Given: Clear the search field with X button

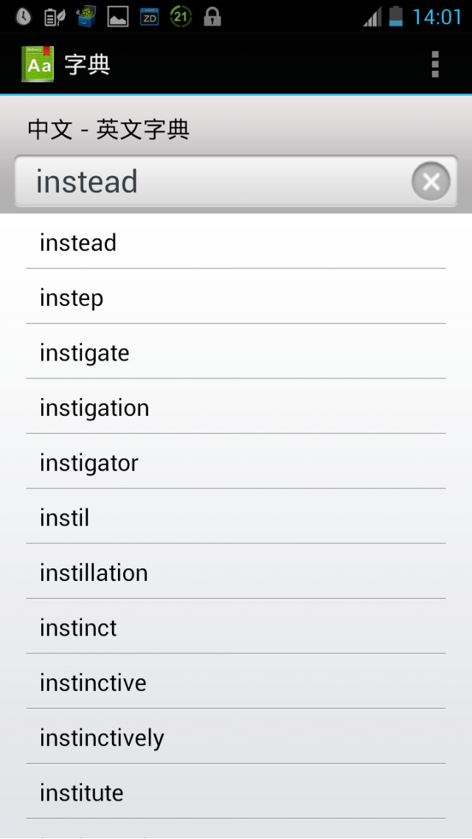Looking at the screenshot, I should pos(431,181).
